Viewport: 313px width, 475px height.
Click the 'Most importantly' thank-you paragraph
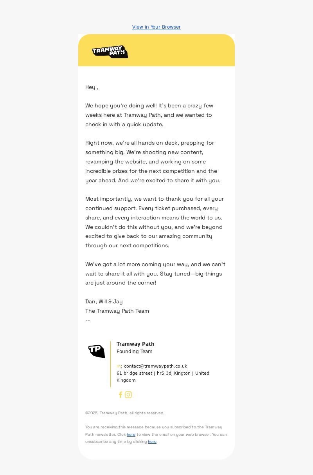coord(155,222)
